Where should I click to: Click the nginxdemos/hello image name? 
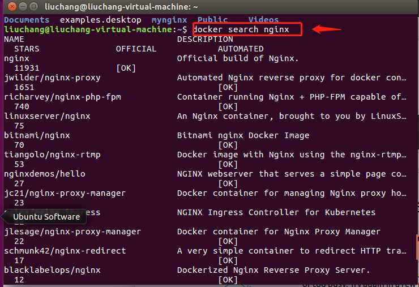coord(45,174)
